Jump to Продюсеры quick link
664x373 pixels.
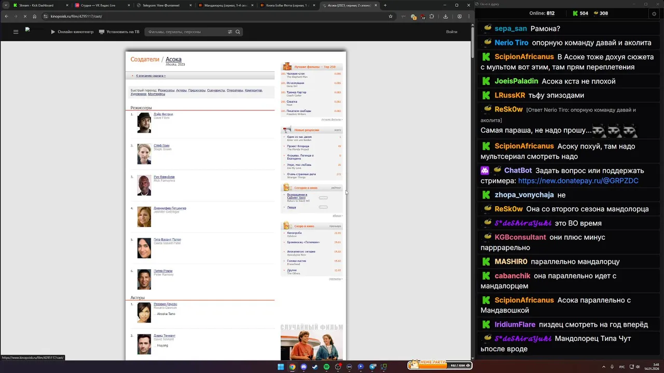(197, 90)
